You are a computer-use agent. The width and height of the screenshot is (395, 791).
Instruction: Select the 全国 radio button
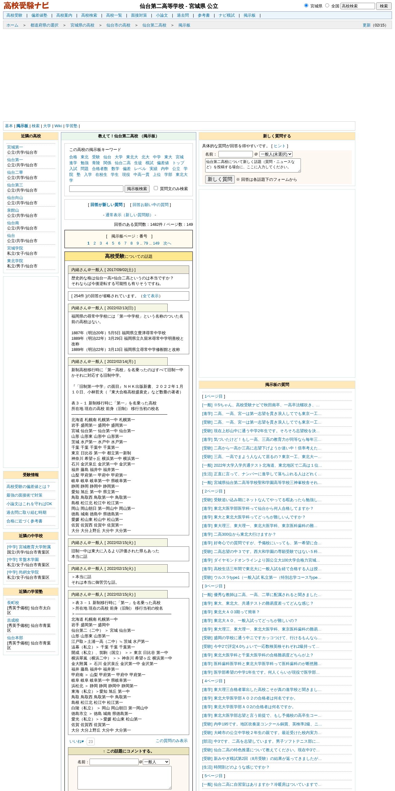pos(327,6)
